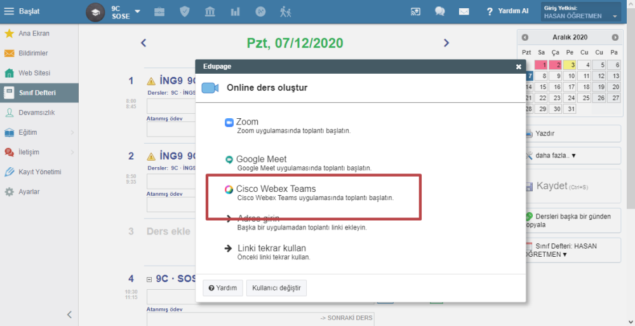Viewport: 635px width, 326px height.
Task: Open Kayıt Yönetimi in sidebar
Action: coord(39,172)
